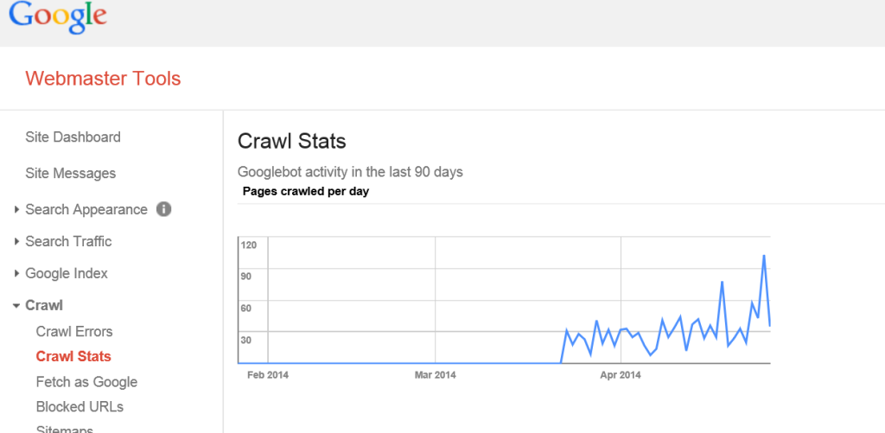Open Blocked URLs page
885x433 pixels.
[80, 406]
